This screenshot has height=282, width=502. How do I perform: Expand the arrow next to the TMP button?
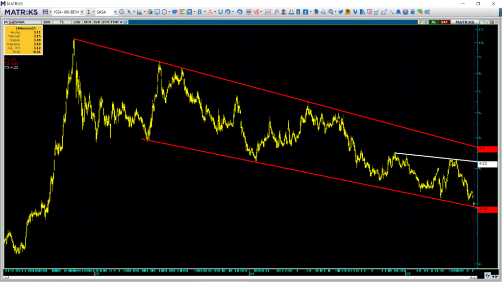point(121,22)
